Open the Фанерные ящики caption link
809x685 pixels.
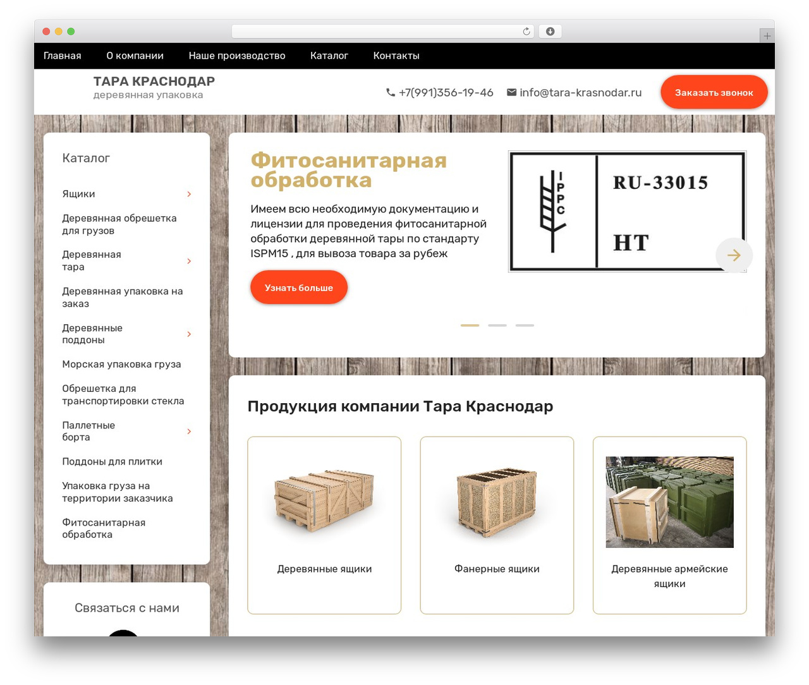(497, 569)
